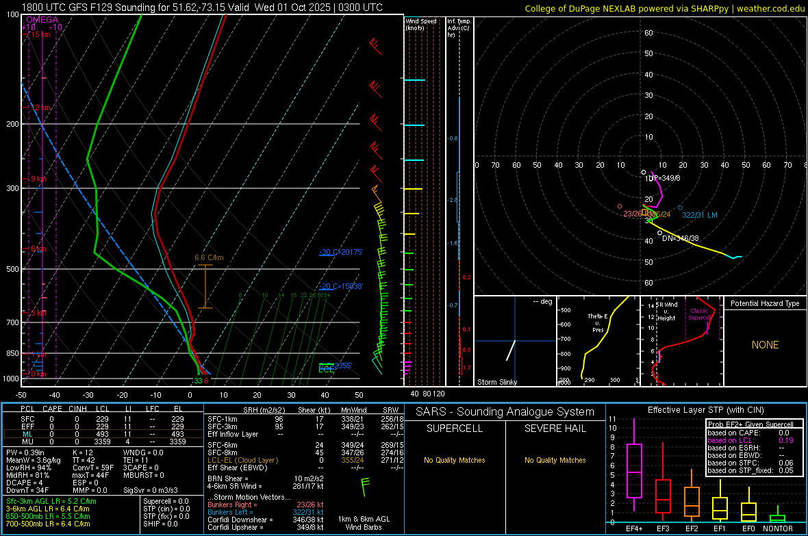
Task: Click the '700-500mb LR = 6.4 C/km' line
Action: pos(48,524)
